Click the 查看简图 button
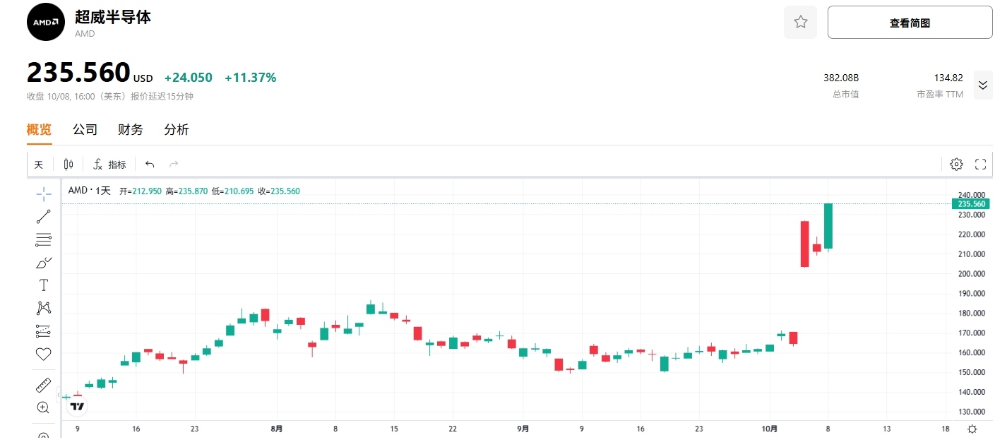995x447 pixels. click(910, 23)
